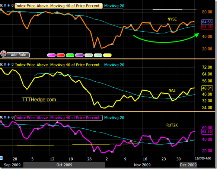Select the orange Index-Price Above MovAvg 40 label
Screen dimensions: 217x169
click(58, 6)
